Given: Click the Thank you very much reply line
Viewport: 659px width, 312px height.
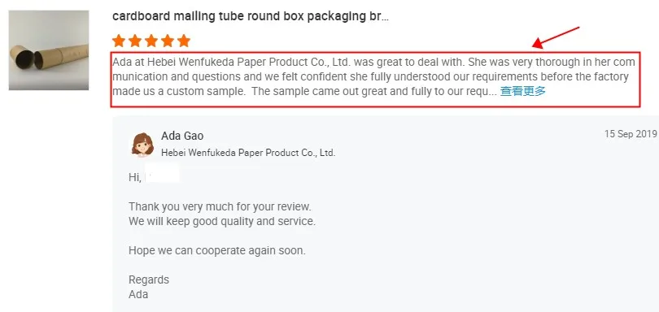Looking at the screenshot, I should click(x=220, y=206).
